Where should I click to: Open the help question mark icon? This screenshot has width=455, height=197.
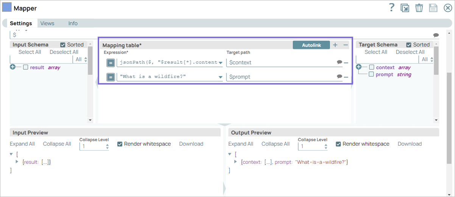point(392,8)
